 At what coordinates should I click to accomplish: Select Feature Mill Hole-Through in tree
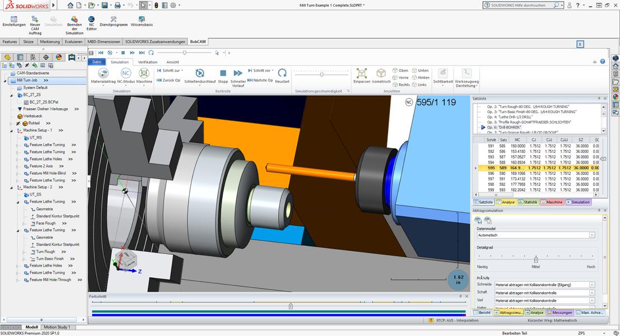(50, 280)
